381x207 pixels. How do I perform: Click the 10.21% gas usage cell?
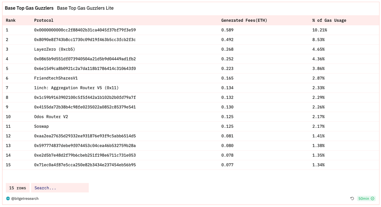[x=319, y=30]
